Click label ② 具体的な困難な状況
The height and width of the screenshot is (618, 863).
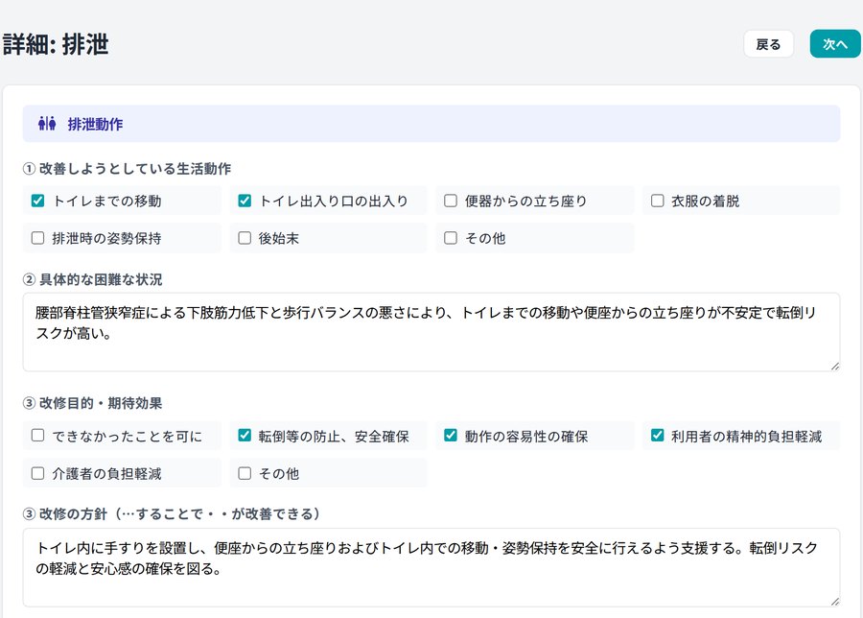coord(92,280)
